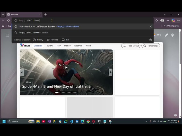Open the Windows Start menu
This screenshot has height=136, width=182.
pyautogui.click(x=4, y=122)
